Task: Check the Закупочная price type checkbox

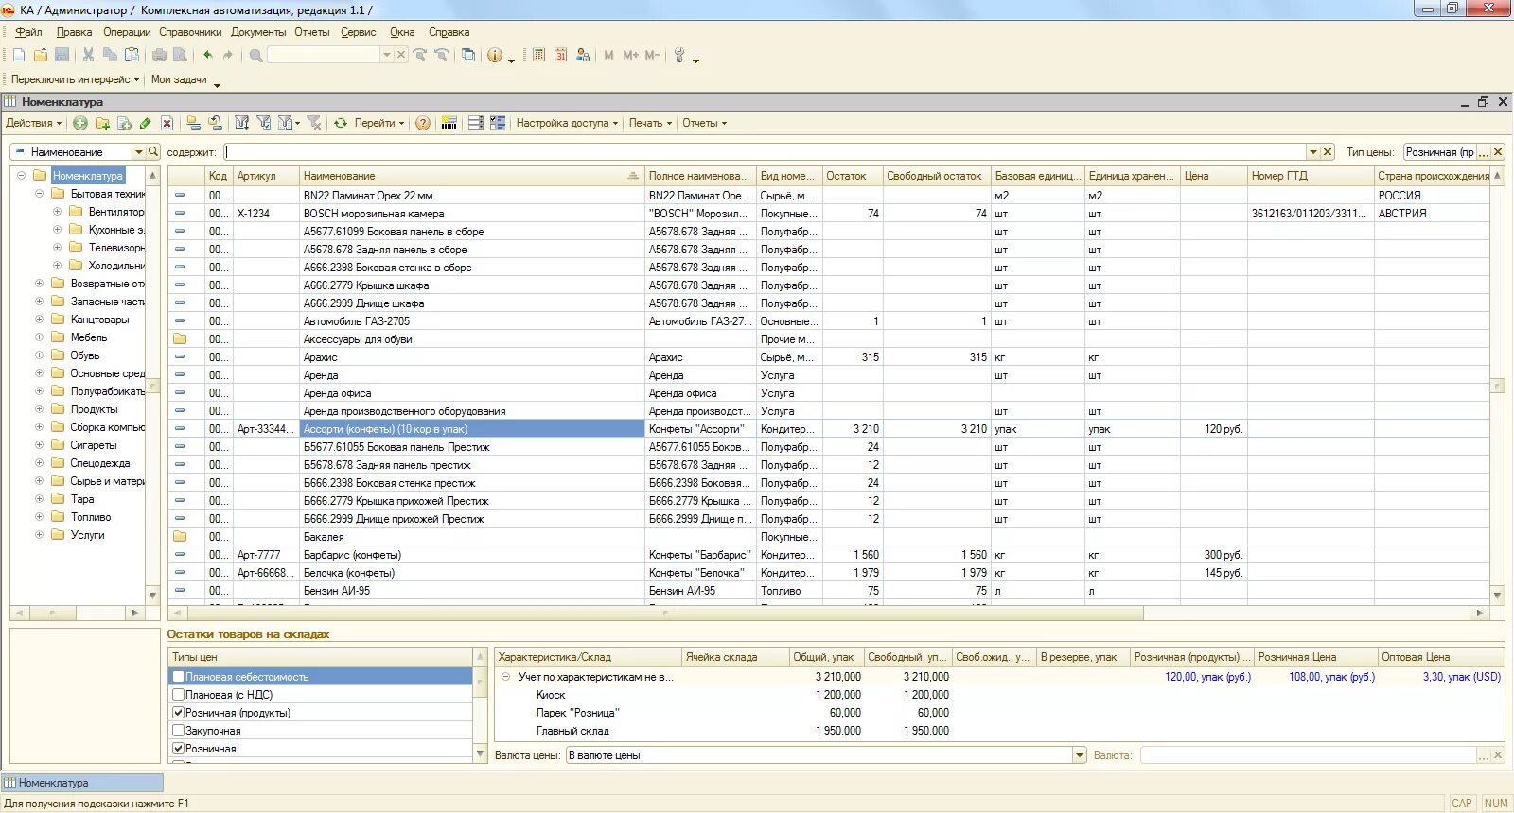Action: pyautogui.click(x=178, y=731)
